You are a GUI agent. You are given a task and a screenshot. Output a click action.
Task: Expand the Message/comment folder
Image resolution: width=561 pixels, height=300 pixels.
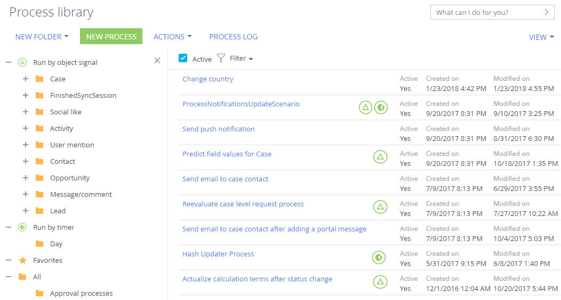tap(26, 194)
